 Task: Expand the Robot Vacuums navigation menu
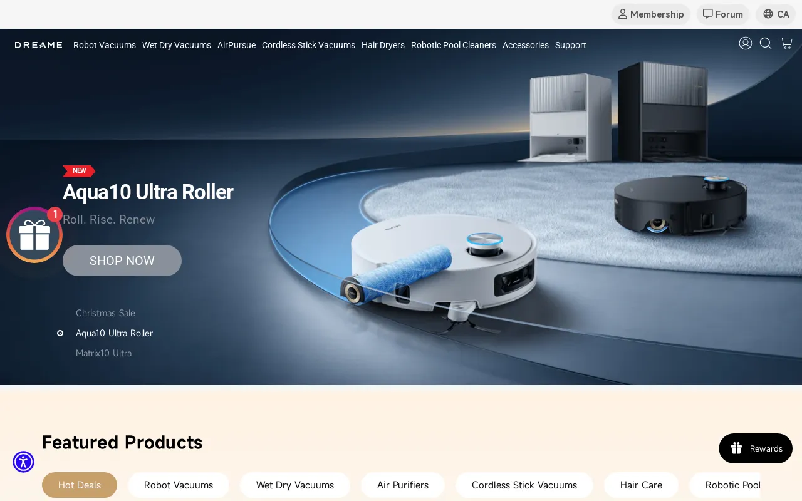click(x=104, y=45)
